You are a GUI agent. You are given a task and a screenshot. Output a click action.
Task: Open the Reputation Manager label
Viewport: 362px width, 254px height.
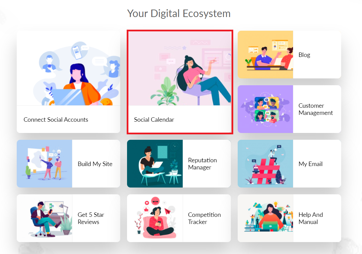click(x=203, y=164)
